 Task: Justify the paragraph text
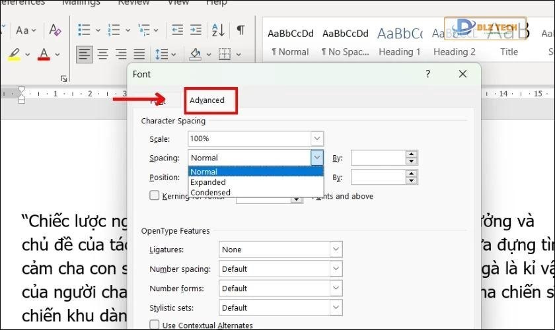tap(139, 54)
